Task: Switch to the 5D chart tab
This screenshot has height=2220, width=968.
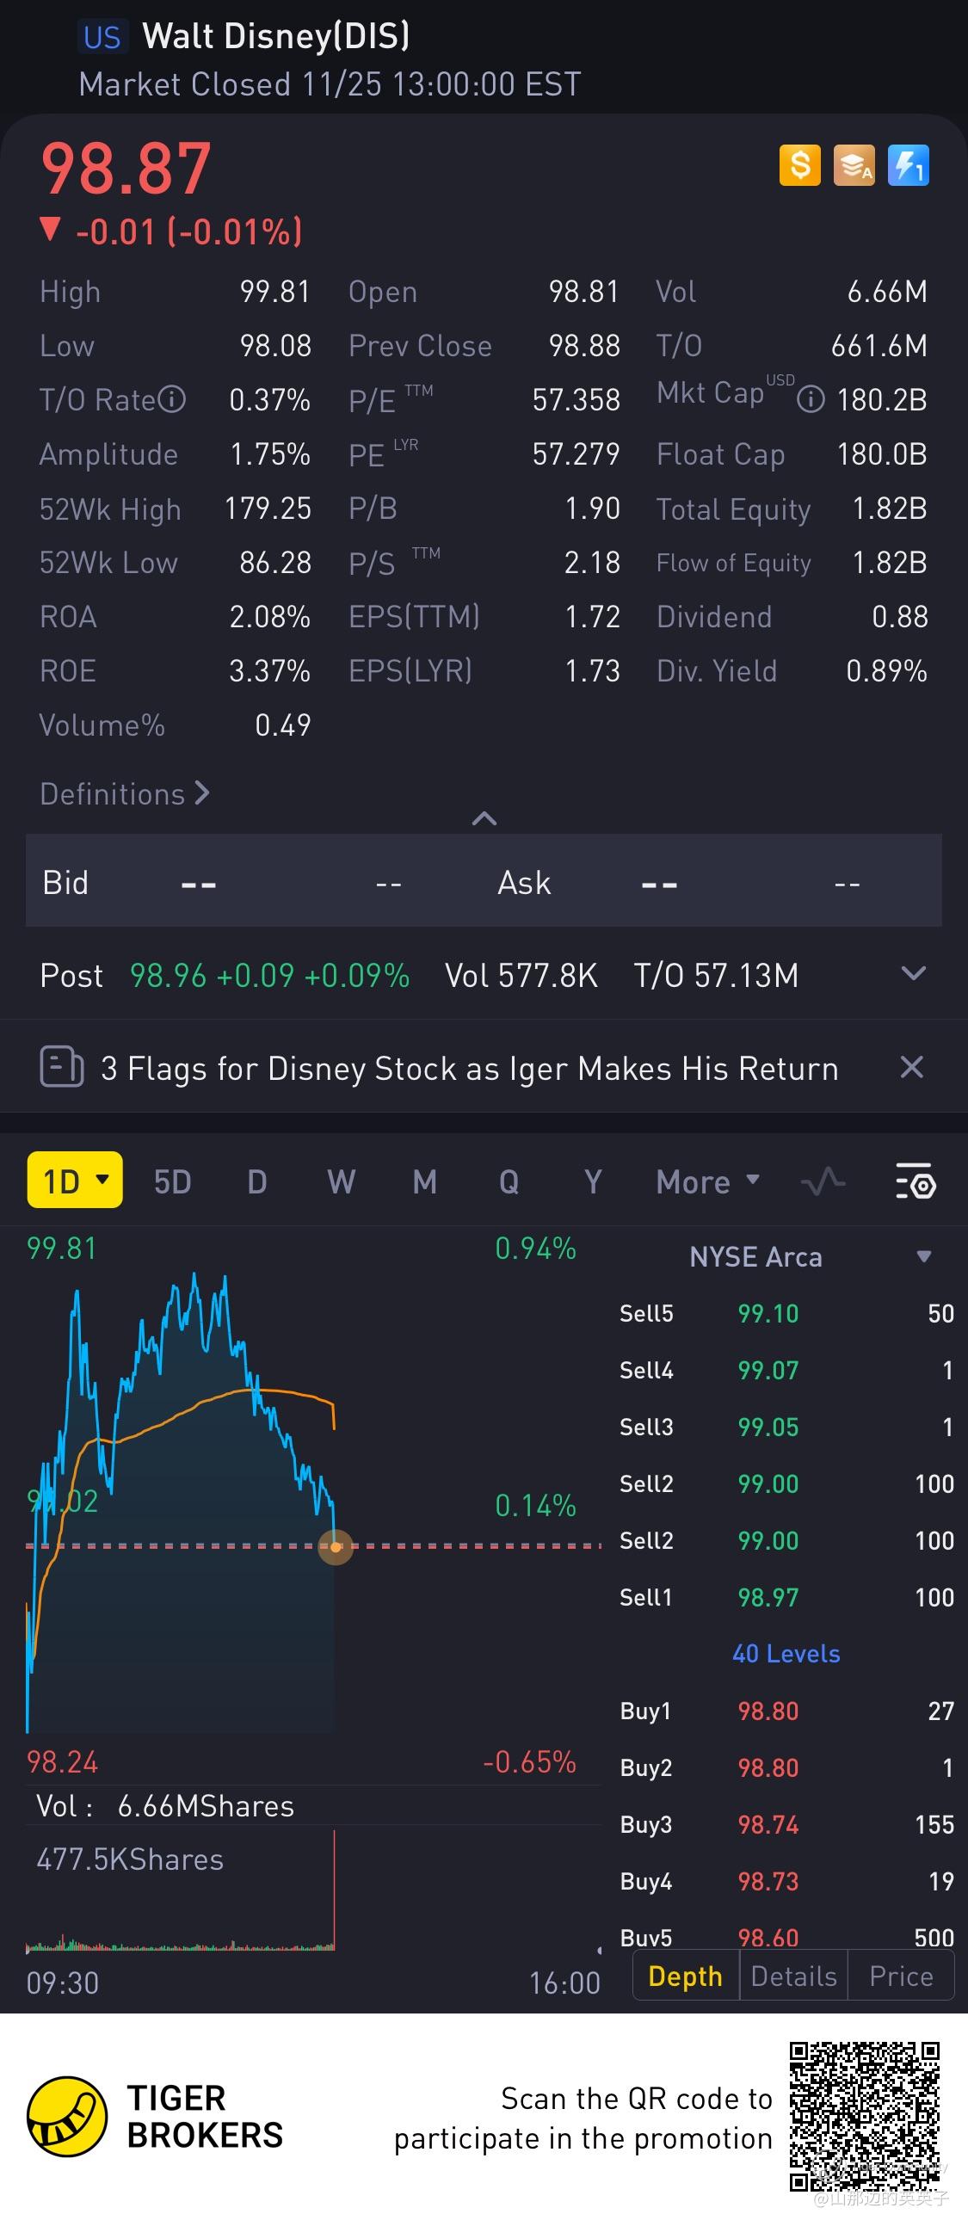Action: 172,1181
